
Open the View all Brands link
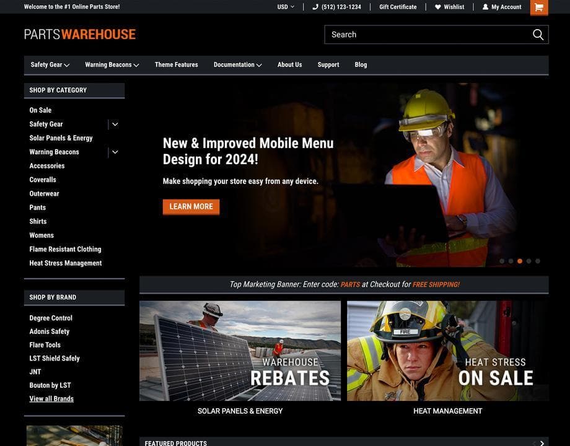click(51, 398)
